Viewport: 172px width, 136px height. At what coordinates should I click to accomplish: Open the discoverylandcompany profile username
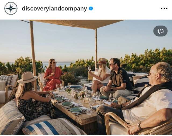(54, 8)
